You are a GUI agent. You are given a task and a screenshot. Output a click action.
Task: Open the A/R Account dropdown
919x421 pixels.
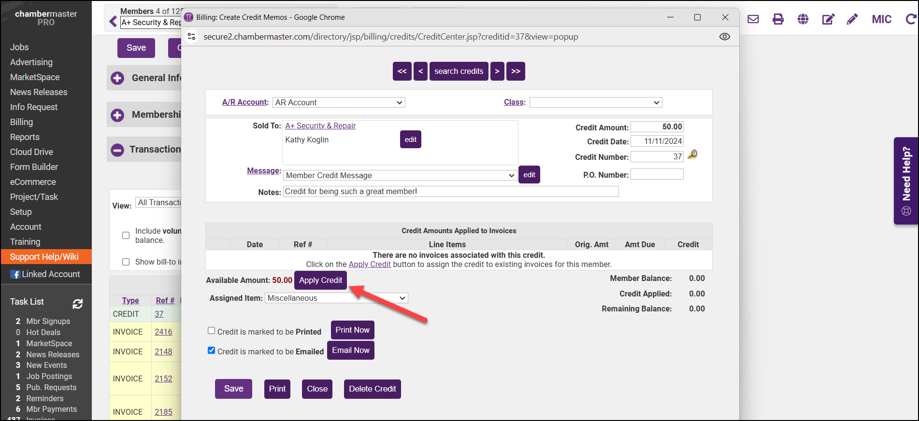pyautogui.click(x=338, y=102)
